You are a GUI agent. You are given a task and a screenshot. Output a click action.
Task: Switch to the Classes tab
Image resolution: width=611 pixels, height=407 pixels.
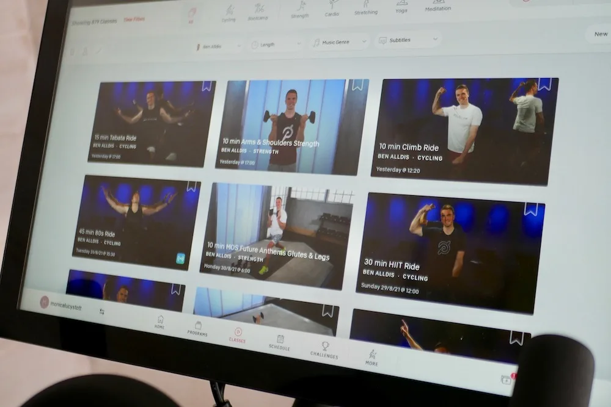[237, 335]
